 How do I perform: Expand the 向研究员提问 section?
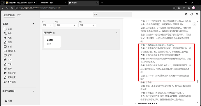(x=33, y=91)
